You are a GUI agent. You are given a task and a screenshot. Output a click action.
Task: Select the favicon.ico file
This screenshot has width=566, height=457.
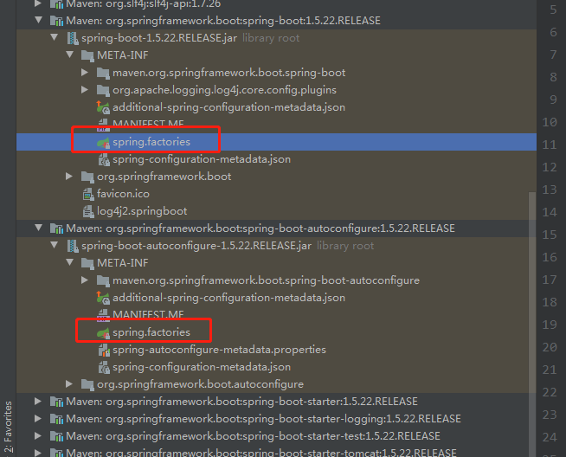[123, 194]
